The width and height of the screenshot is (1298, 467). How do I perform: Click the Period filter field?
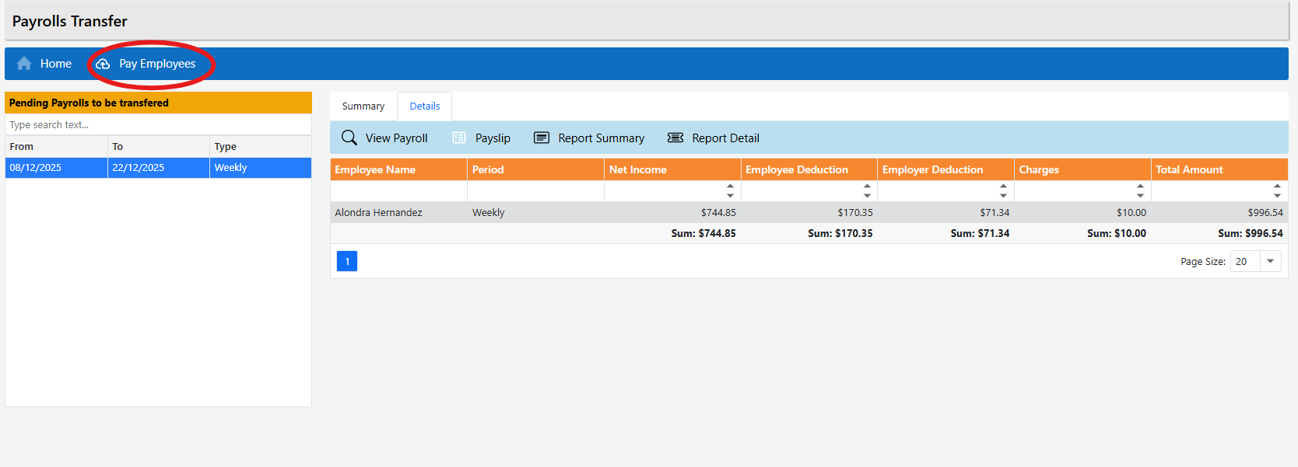point(535,191)
